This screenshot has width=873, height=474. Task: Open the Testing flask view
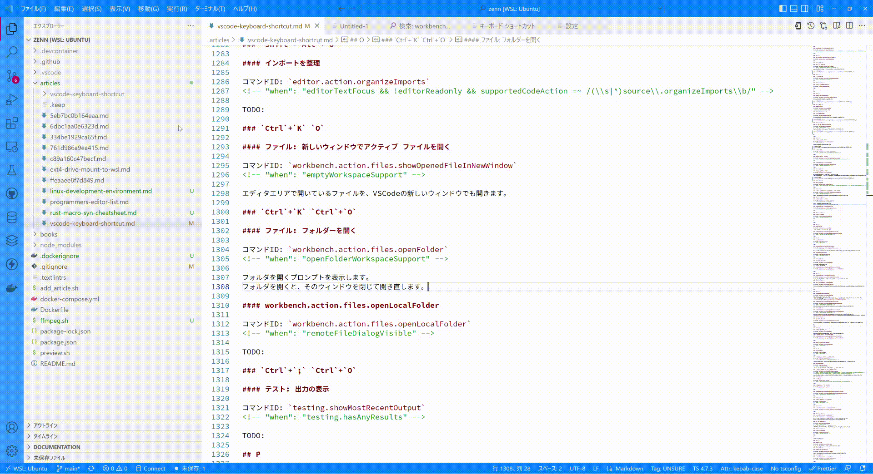click(x=12, y=170)
